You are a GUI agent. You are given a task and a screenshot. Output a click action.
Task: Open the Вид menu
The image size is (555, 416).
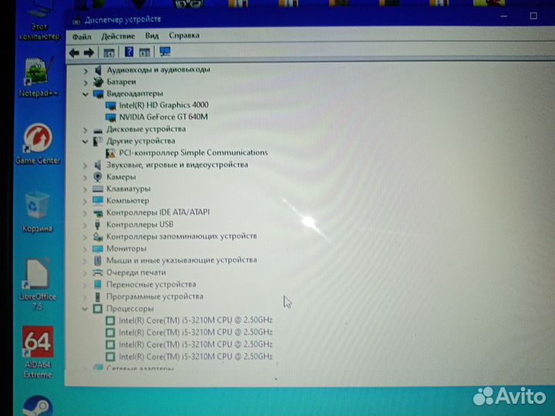pyautogui.click(x=152, y=36)
